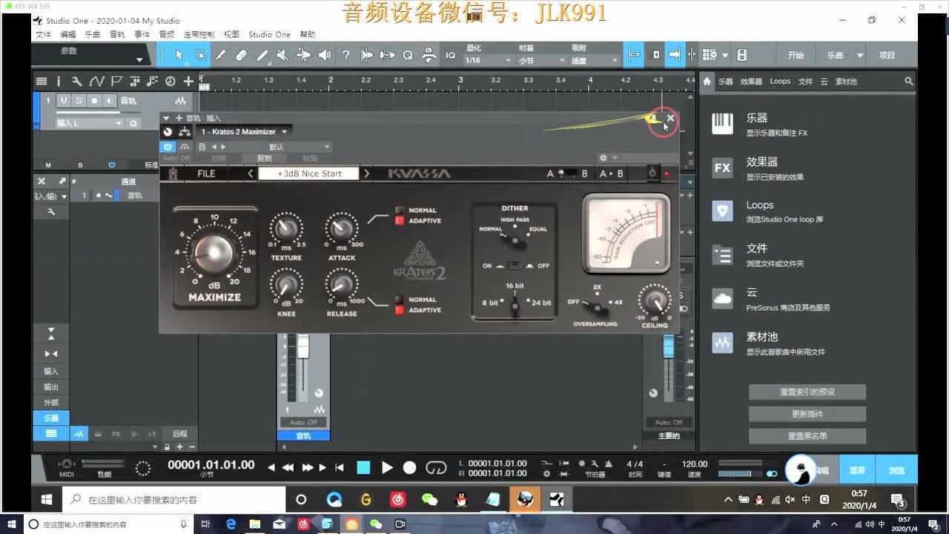
Task: Open Kratos FILE menu button
Action: click(206, 174)
